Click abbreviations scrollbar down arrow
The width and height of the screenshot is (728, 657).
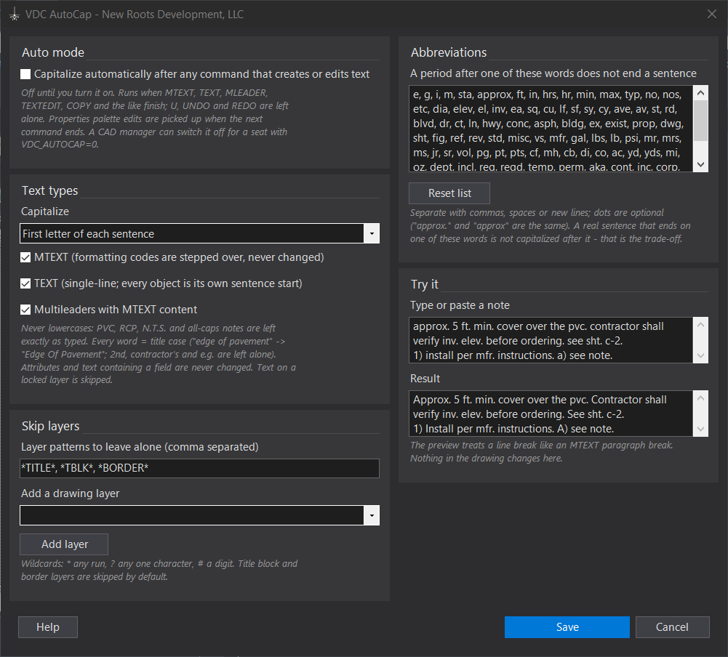(x=700, y=164)
